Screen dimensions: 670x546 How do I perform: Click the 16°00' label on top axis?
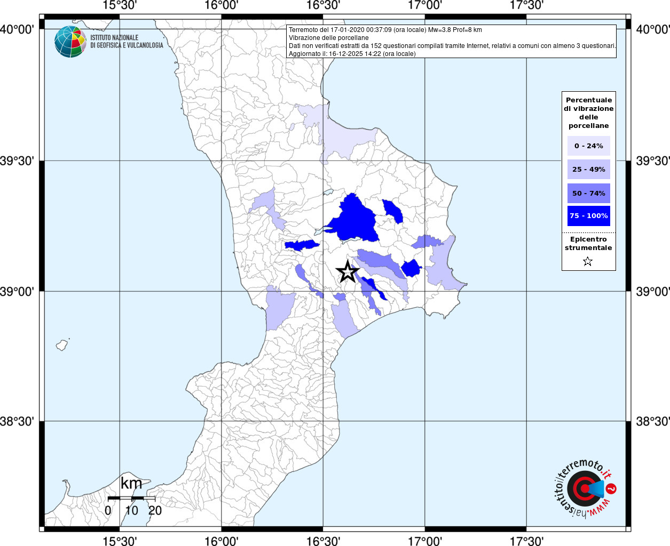221,5
